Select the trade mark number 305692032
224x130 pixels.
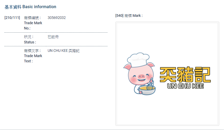click(57, 18)
